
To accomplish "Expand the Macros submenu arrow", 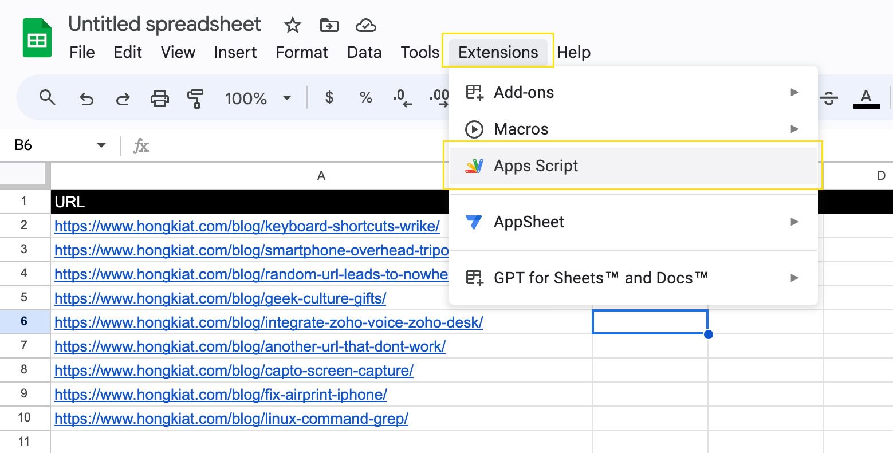I will (794, 129).
